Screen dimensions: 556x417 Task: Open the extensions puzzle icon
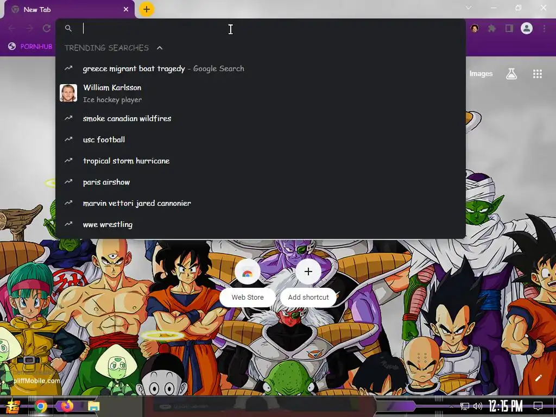pyautogui.click(x=492, y=28)
